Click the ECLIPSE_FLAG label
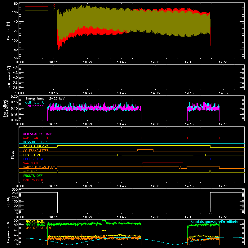The width and height of the screenshot is (248, 248). pyautogui.click(x=34, y=159)
